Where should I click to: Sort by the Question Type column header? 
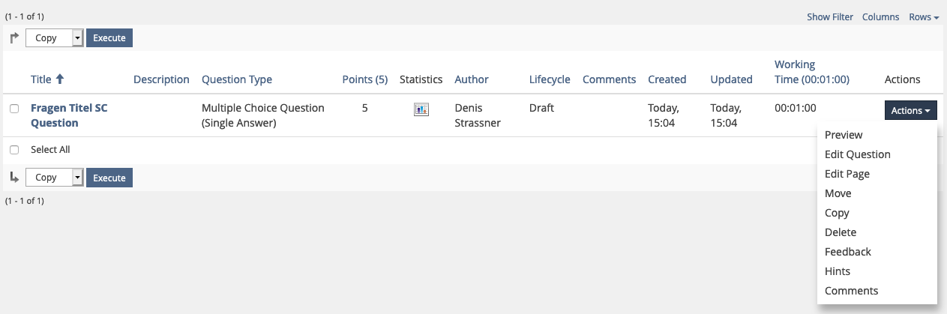click(236, 79)
